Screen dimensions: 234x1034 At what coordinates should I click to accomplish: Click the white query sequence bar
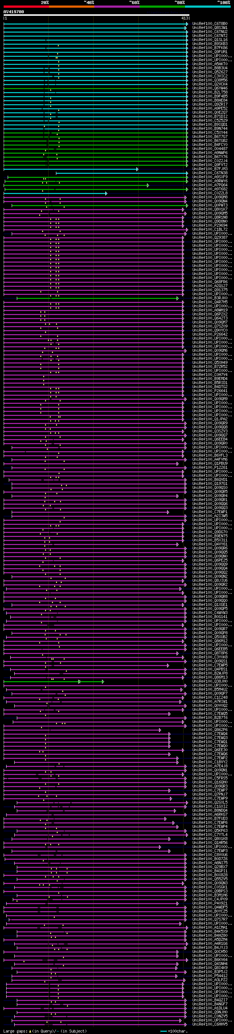click(97, 15)
